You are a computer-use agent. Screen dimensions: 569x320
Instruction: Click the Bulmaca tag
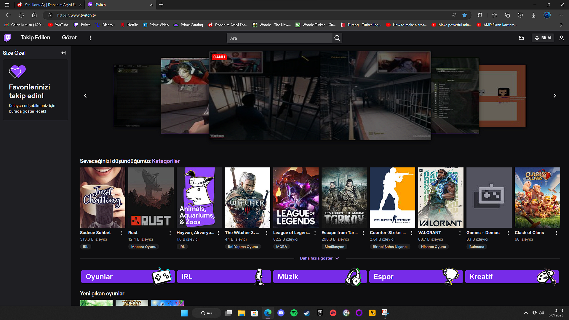477,247
